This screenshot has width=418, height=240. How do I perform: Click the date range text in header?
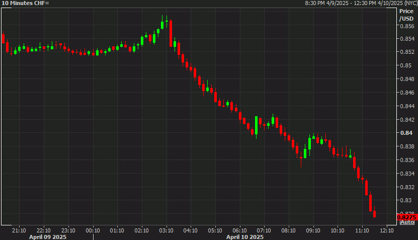point(360,4)
